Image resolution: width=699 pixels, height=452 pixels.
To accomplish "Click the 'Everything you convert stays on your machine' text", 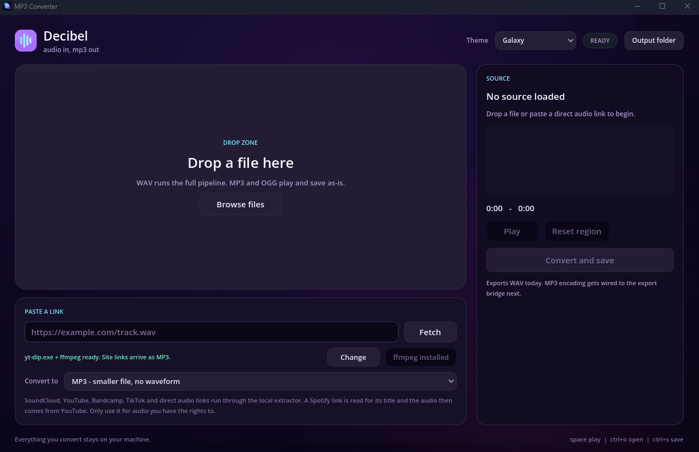I will [83, 439].
